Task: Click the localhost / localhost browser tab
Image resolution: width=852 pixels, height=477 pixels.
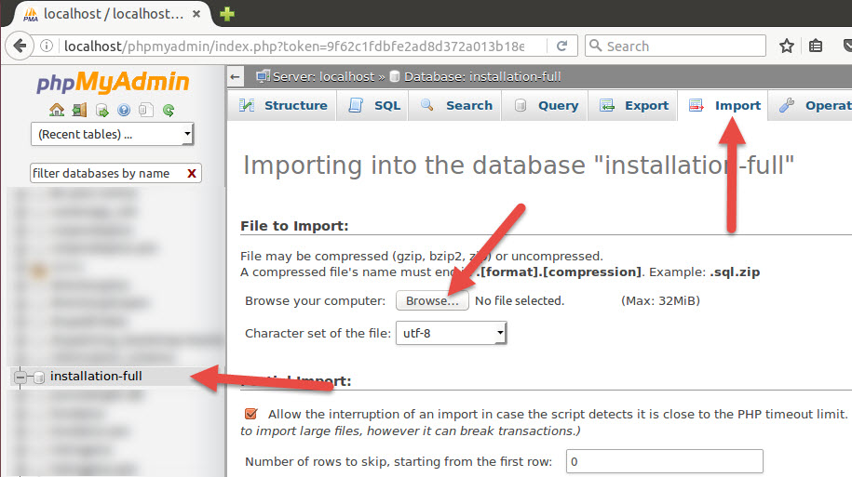Action: pos(113,14)
